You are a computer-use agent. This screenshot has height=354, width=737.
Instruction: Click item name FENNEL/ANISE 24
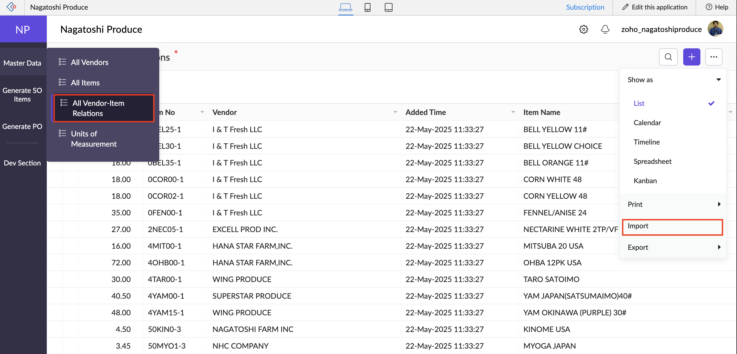[x=555, y=212]
